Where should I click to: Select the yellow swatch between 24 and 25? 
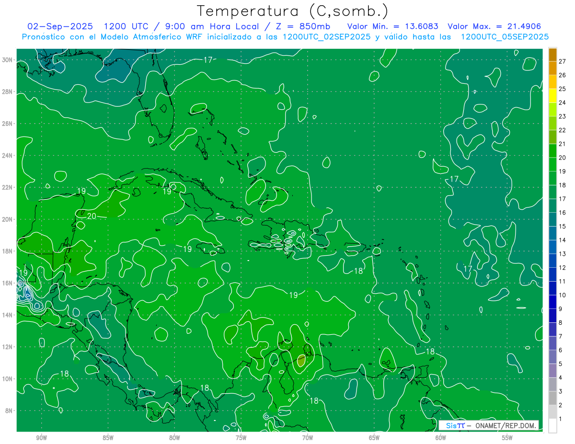click(552, 95)
